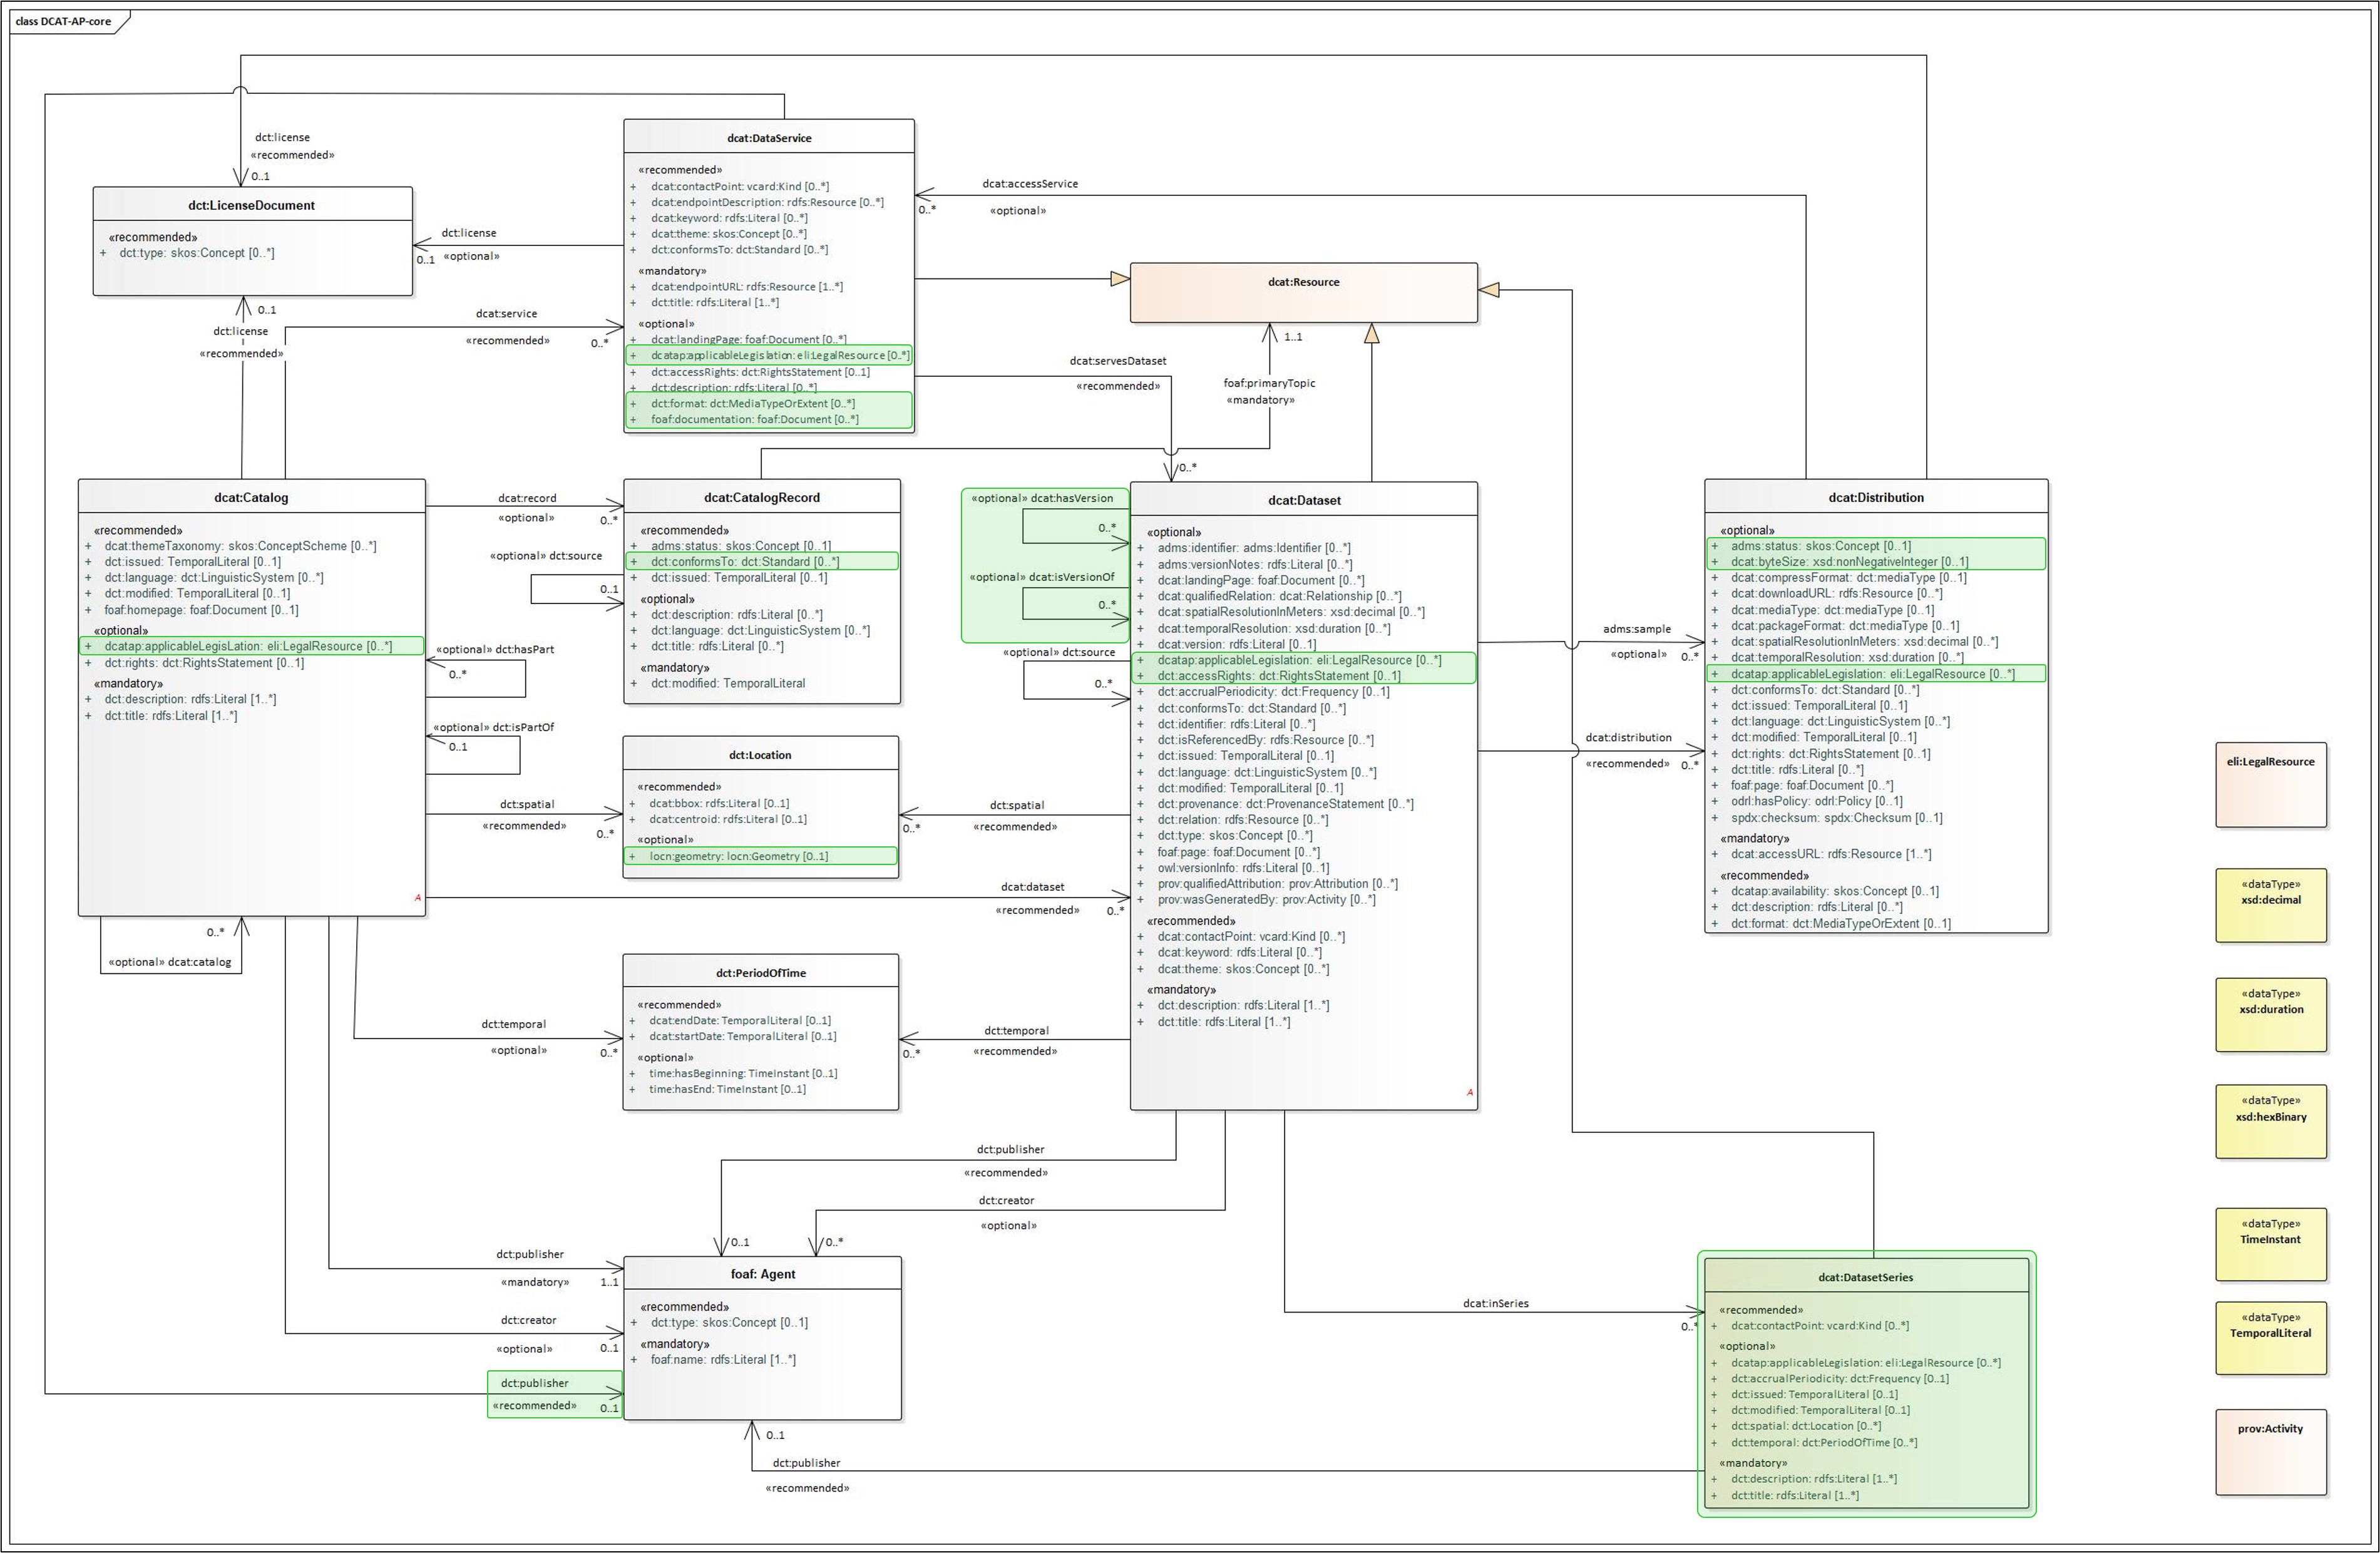Click the dcat:servesDataset association label
Image resolution: width=2380 pixels, height=1553 pixels.
click(1117, 361)
